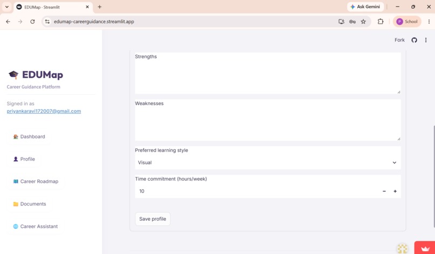Click into the Strengths text area
This screenshot has width=435, height=254.
(268, 77)
